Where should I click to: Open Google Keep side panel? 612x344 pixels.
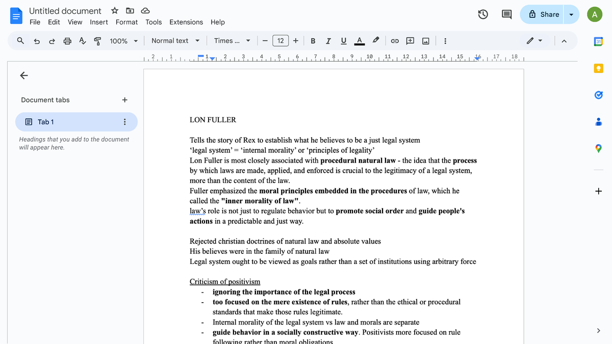[599, 68]
